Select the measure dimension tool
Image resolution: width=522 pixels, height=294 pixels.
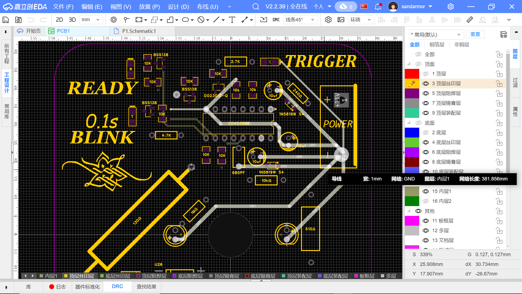[x=244, y=20]
